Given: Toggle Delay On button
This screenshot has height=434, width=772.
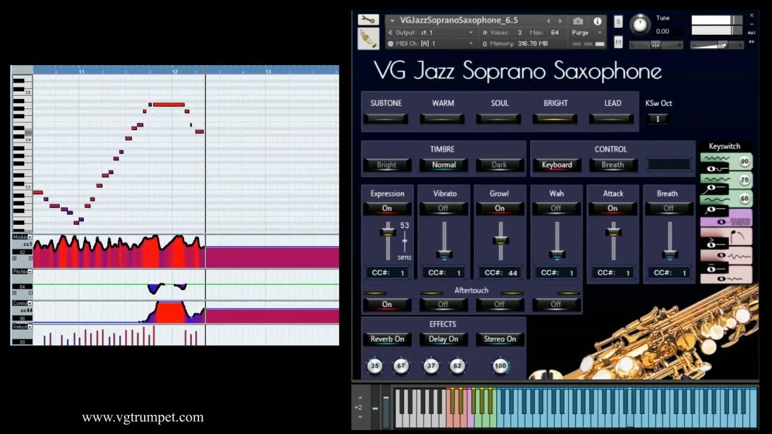Looking at the screenshot, I should pos(443,339).
